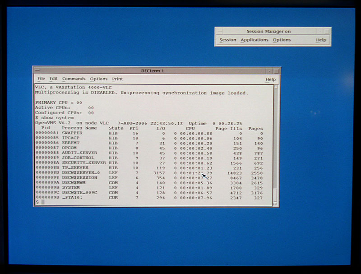Screen dimensions: 361x274
Task: Minimize the Session Manager window
Action: pyautogui.click(x=320, y=32)
